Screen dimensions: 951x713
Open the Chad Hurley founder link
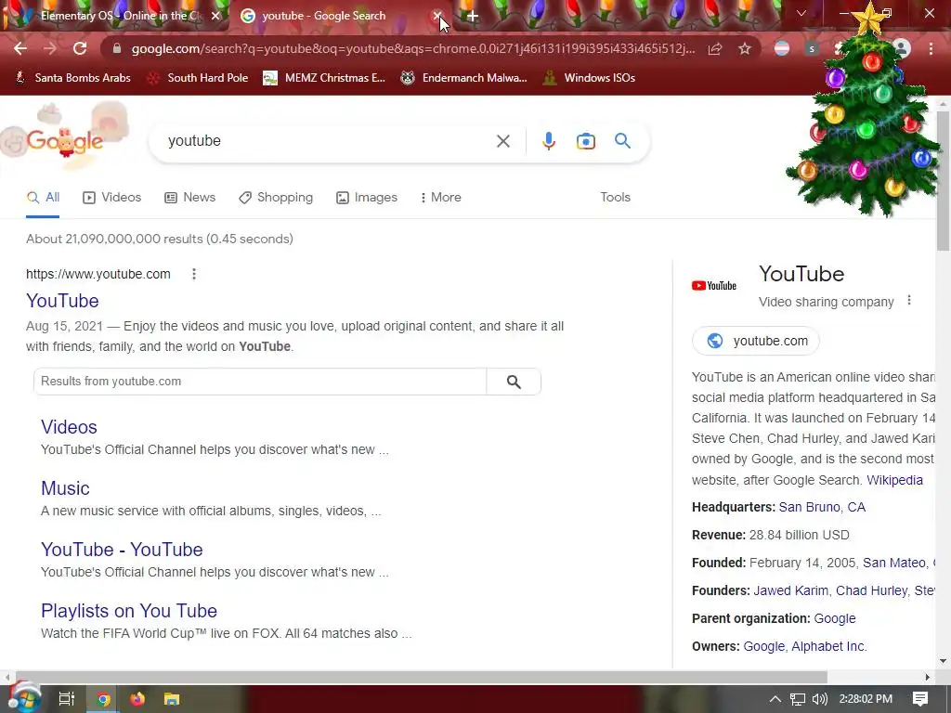click(871, 590)
